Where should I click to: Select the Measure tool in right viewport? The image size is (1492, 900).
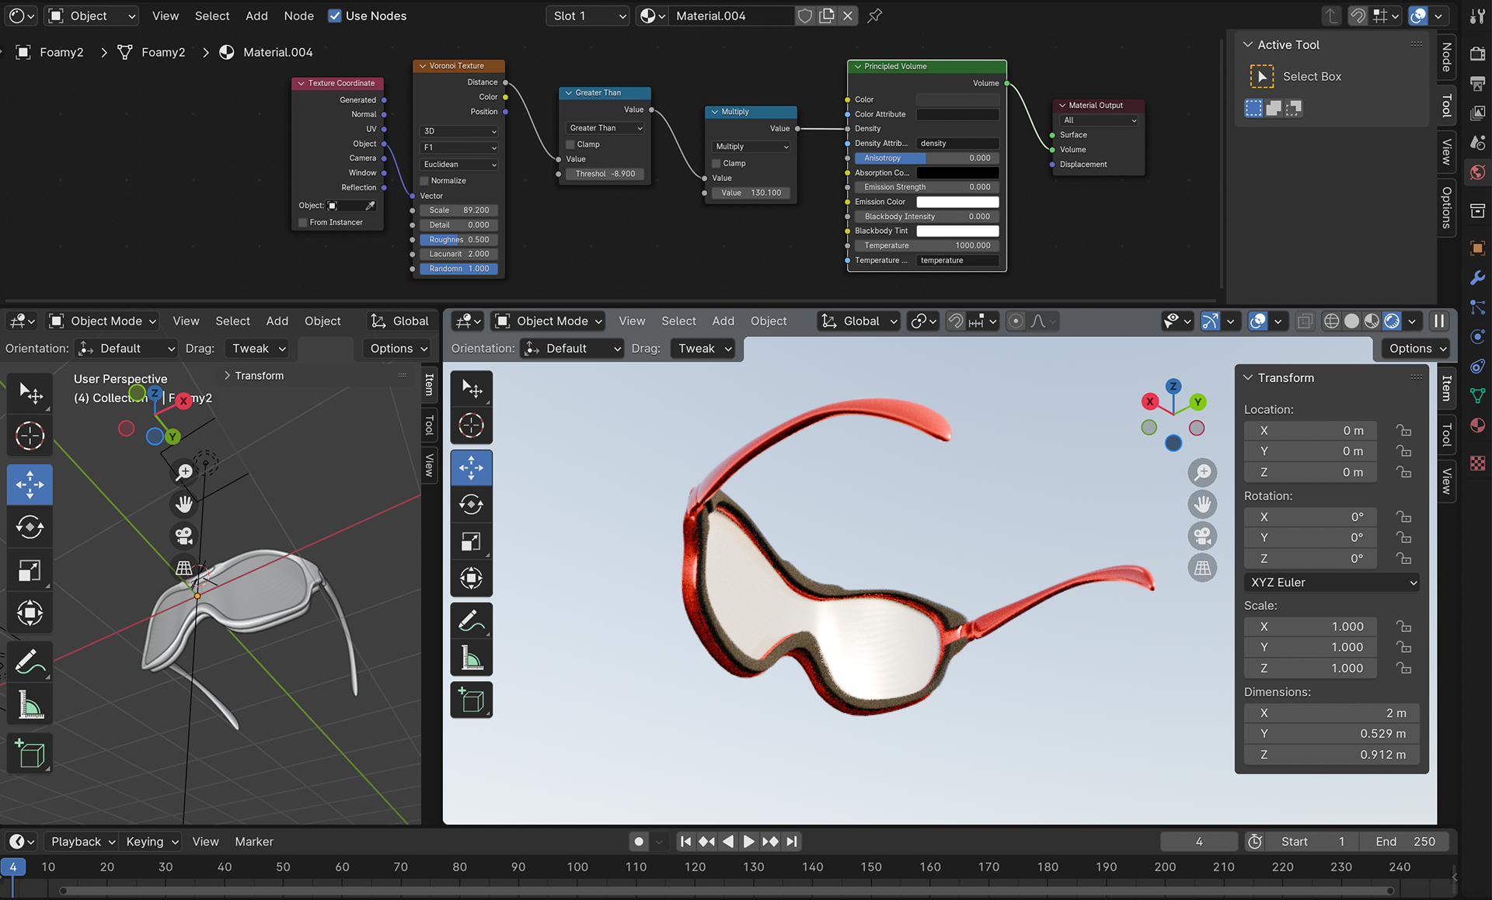click(471, 658)
